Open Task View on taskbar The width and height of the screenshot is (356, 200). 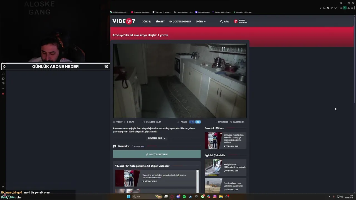click(166, 197)
